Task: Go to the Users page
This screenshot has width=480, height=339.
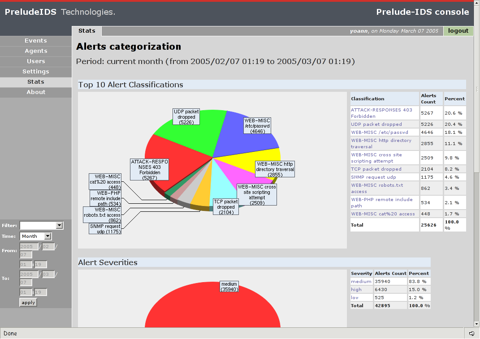Action: [36, 61]
